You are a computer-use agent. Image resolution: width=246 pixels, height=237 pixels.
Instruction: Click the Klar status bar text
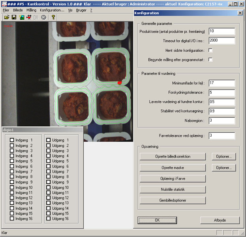pyautogui.click(x=4, y=233)
